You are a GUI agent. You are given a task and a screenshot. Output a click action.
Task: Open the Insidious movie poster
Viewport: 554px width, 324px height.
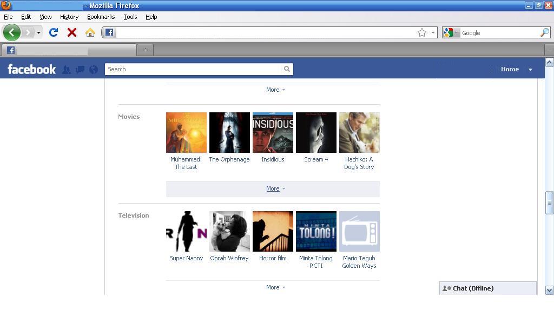pyautogui.click(x=273, y=132)
